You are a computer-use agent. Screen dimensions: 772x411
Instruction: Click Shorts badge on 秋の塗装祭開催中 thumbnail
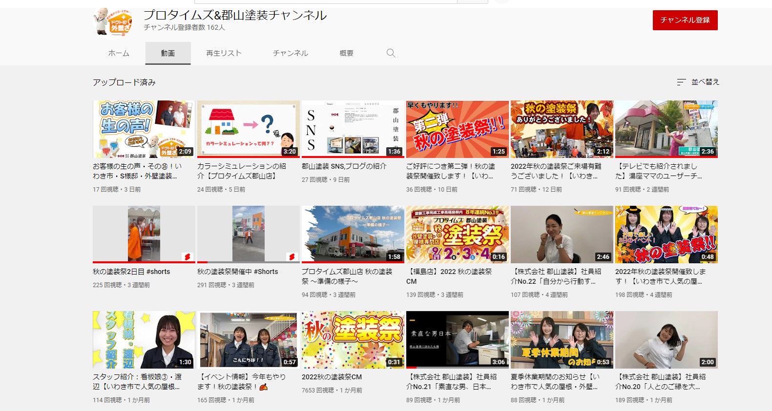pyautogui.click(x=292, y=256)
